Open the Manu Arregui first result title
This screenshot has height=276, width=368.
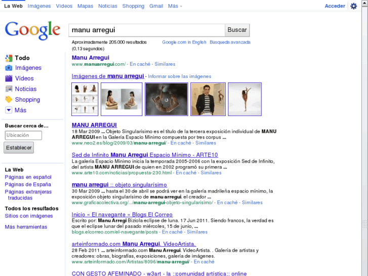point(91,58)
